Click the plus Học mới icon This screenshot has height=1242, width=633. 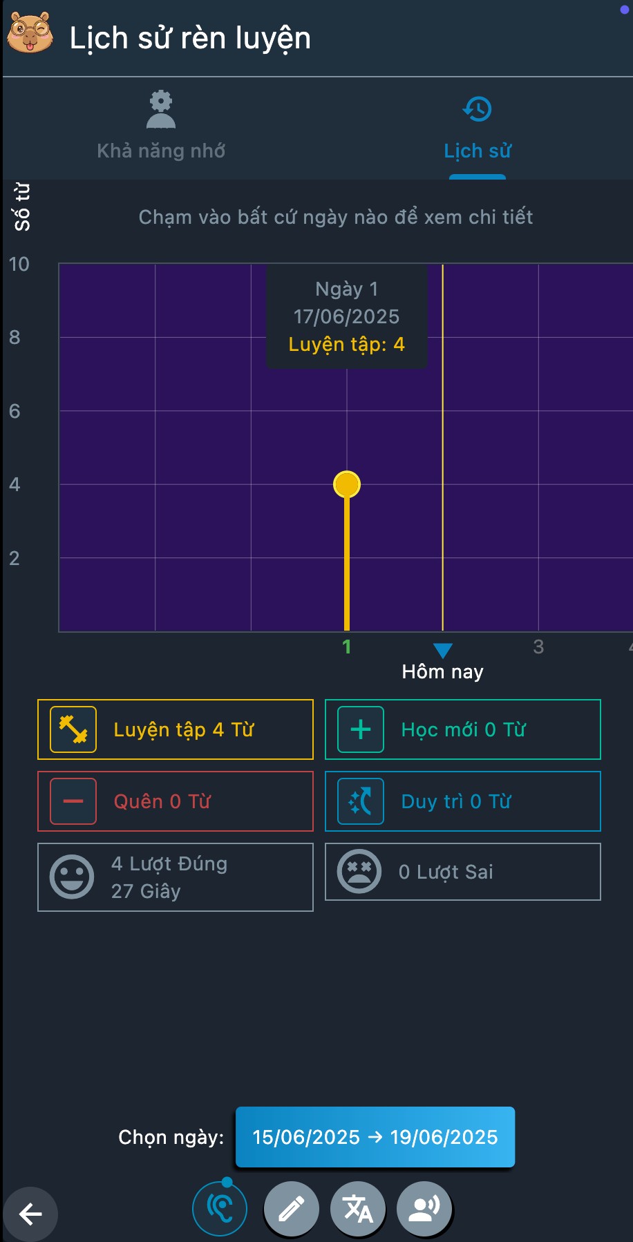[x=361, y=729]
